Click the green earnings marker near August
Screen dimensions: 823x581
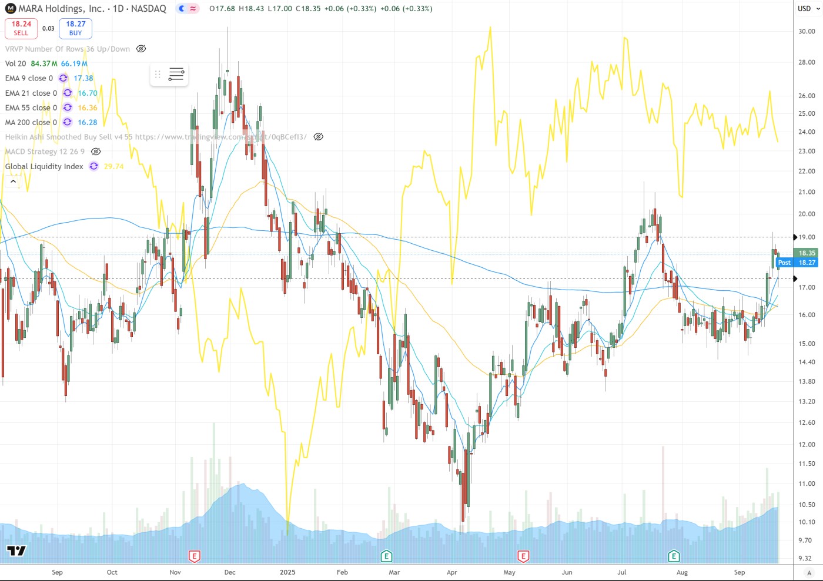pos(674,556)
